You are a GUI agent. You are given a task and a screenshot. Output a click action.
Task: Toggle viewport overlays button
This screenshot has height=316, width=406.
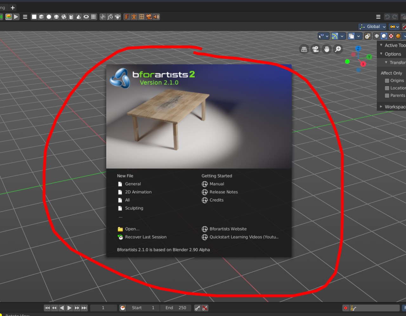point(351,36)
